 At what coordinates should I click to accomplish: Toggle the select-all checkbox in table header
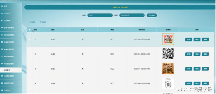pyautogui.click(x=29, y=30)
